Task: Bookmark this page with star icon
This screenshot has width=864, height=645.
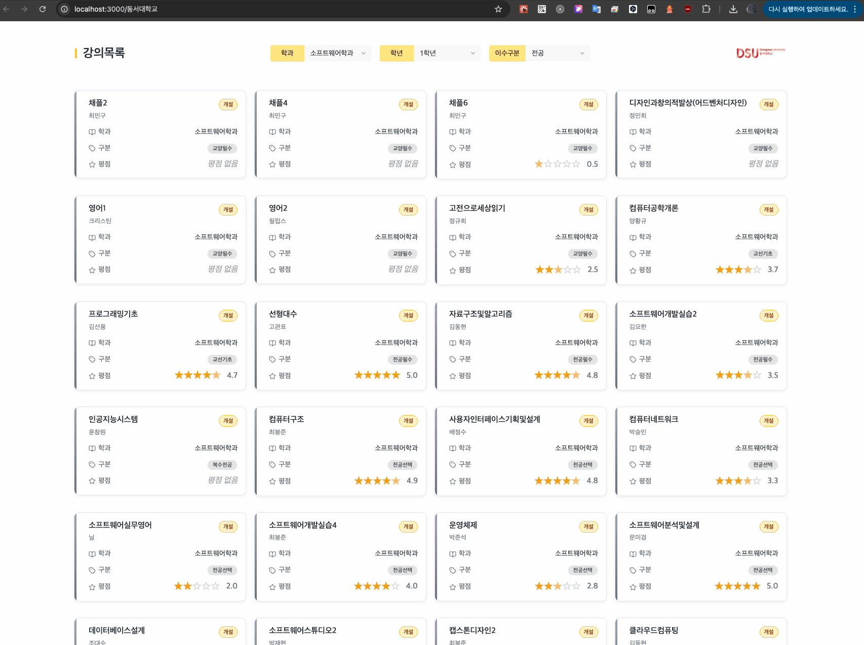Action: click(498, 9)
